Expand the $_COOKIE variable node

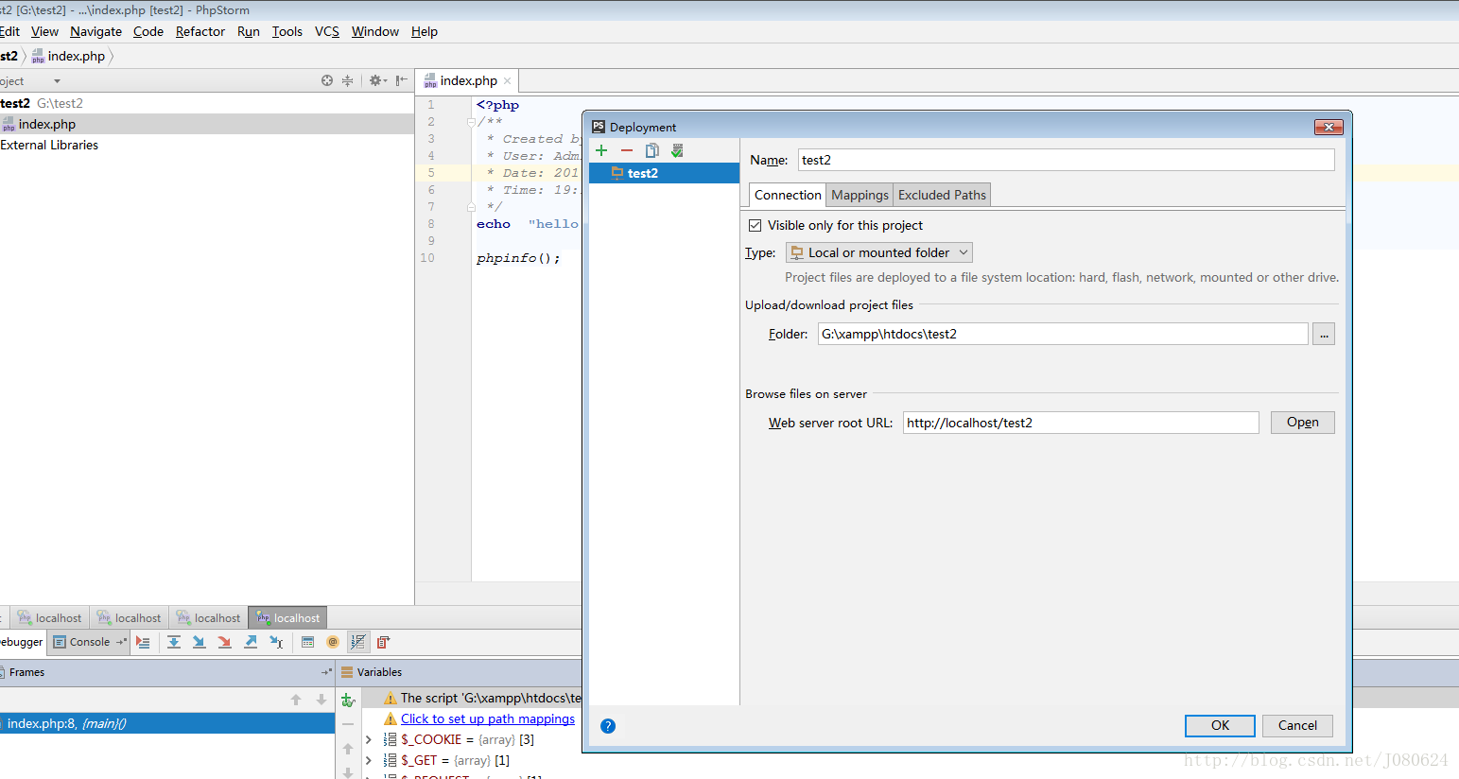tap(369, 739)
